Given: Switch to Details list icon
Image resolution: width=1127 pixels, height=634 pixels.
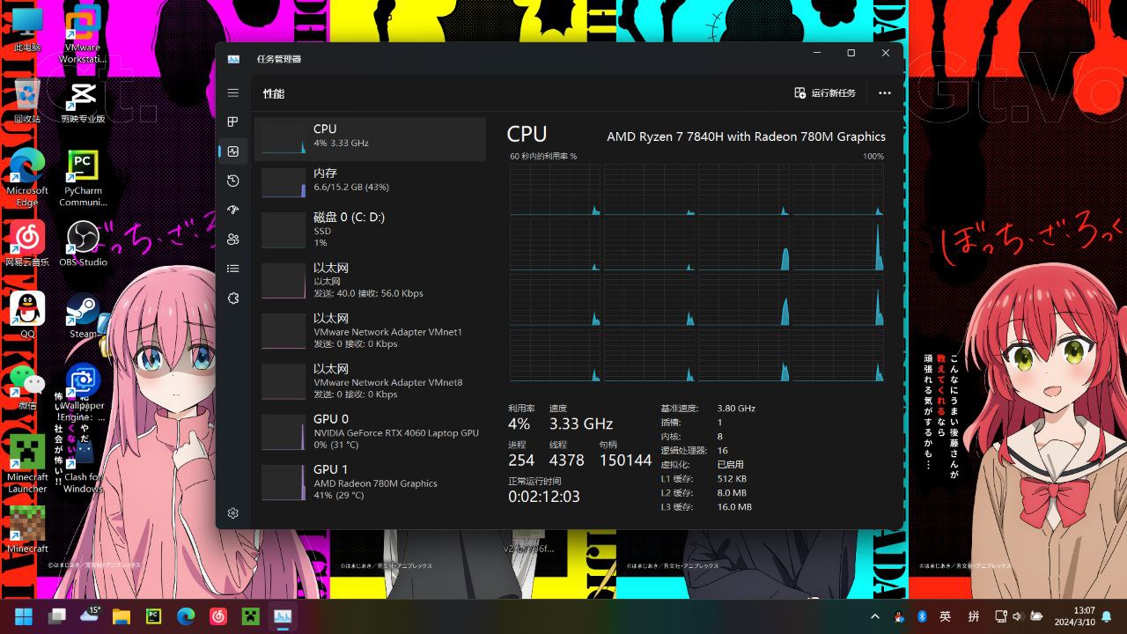Looking at the screenshot, I should 232,269.
